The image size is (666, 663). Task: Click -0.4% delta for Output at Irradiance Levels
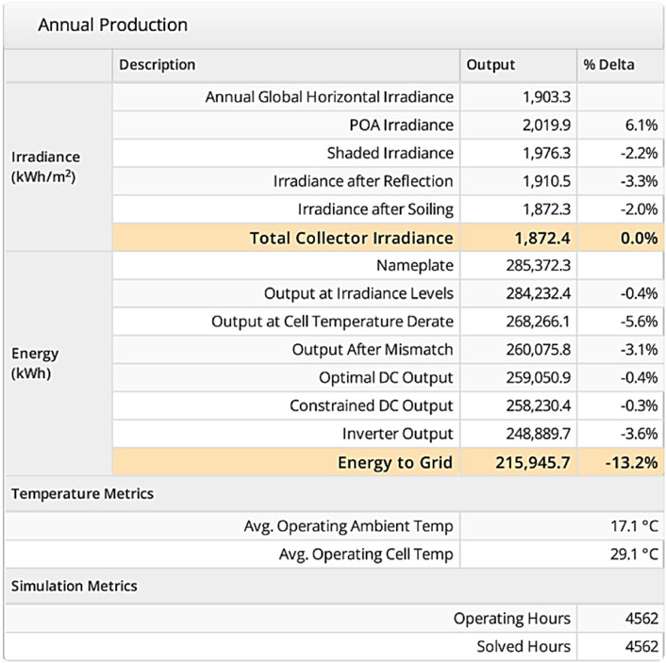coord(639,293)
